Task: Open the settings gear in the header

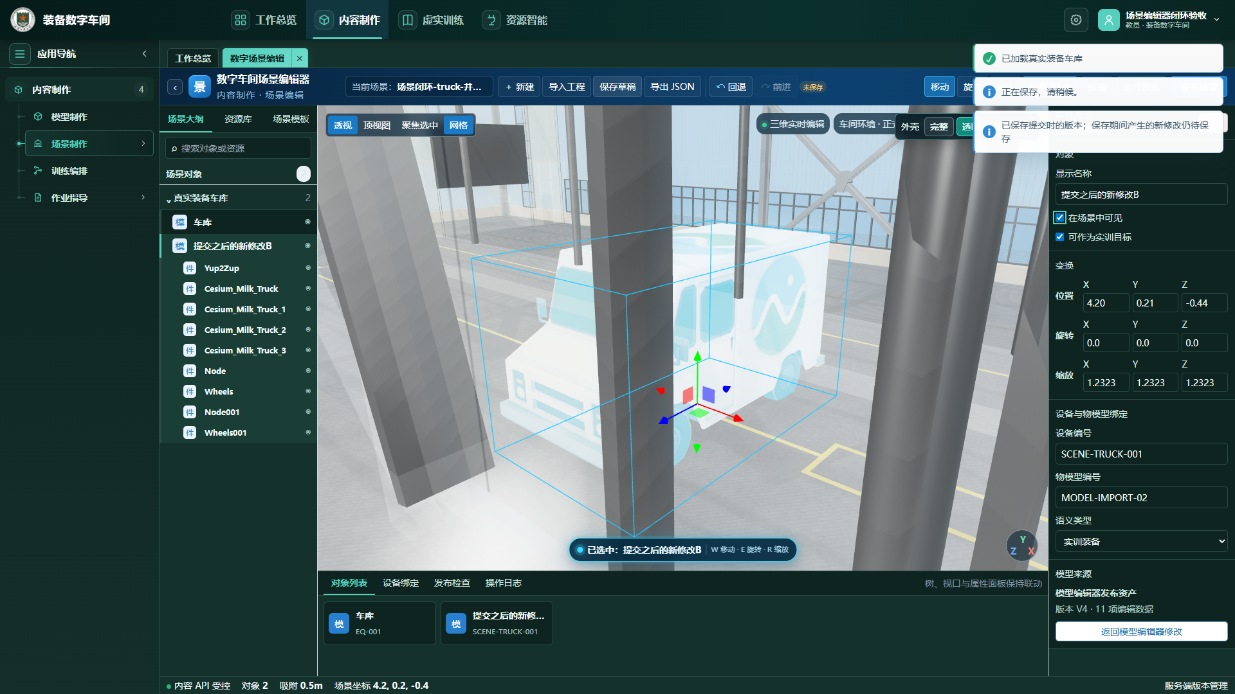Action: click(1076, 20)
